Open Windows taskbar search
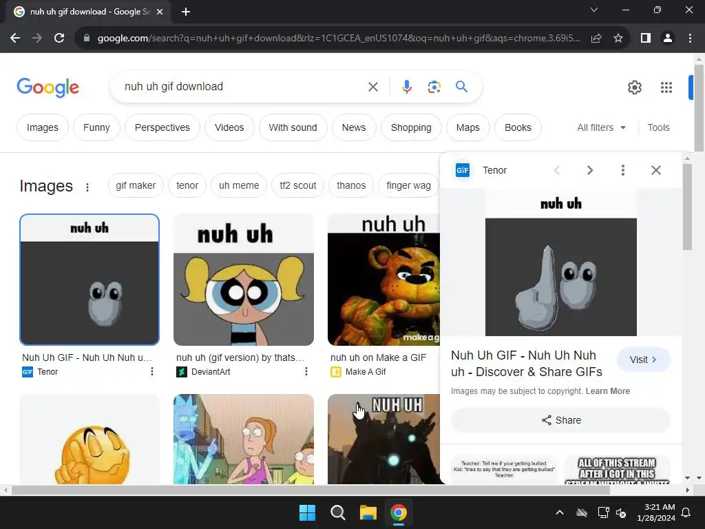 pos(337,512)
